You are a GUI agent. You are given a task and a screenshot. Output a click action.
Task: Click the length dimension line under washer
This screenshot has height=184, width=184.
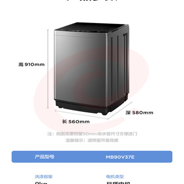pyautogui.click(x=81, y=114)
